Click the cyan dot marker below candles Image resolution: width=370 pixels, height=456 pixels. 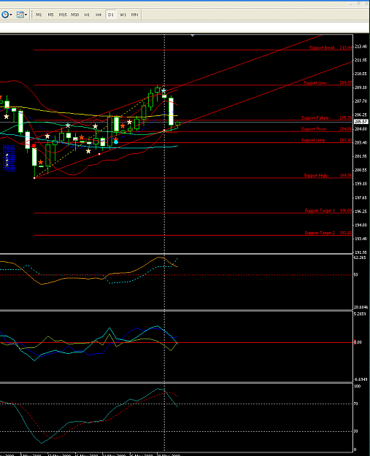pyautogui.click(x=116, y=142)
